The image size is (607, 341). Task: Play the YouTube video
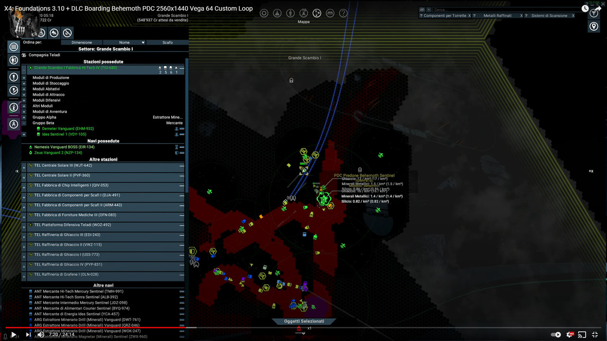[13, 334]
